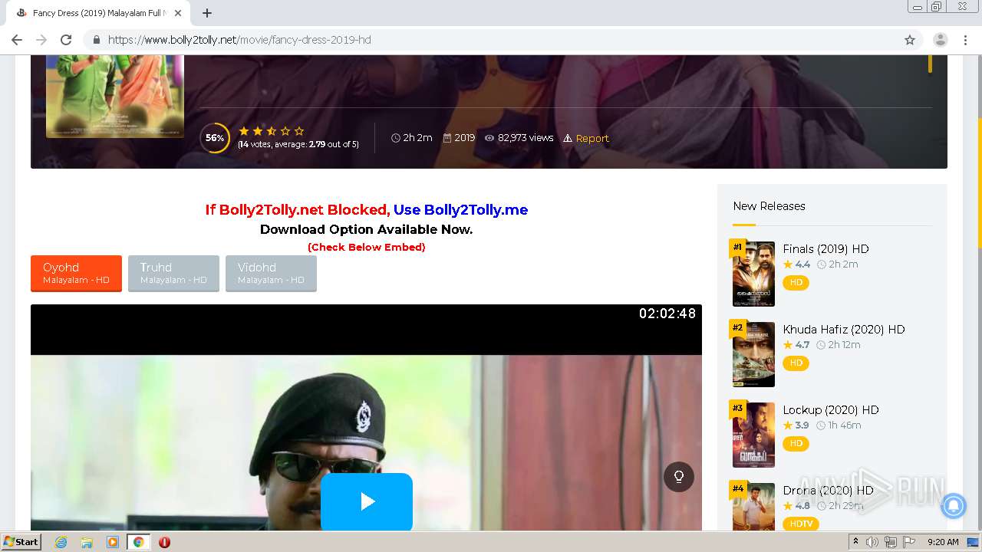
Task: Click the New Releases heading
Action: tap(769, 206)
